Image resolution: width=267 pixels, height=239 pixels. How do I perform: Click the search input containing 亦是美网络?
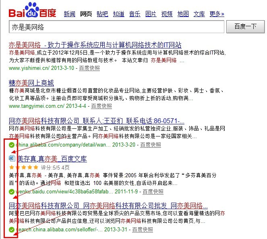(x=116, y=27)
